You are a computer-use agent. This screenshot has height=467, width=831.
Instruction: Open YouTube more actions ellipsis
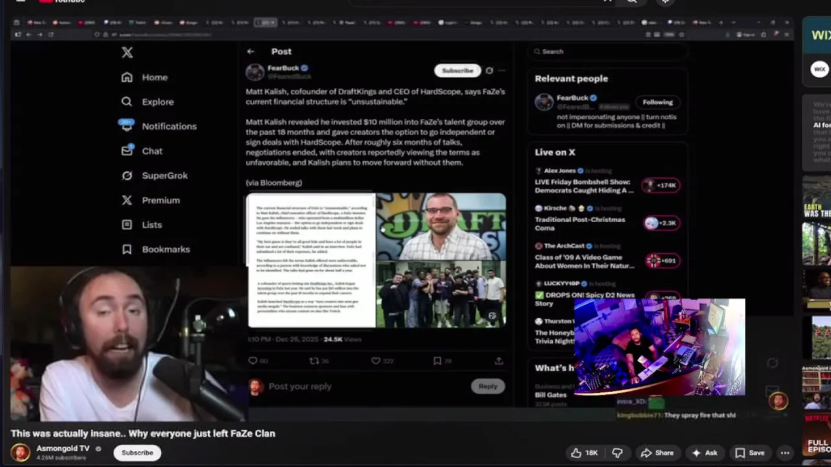(785, 453)
